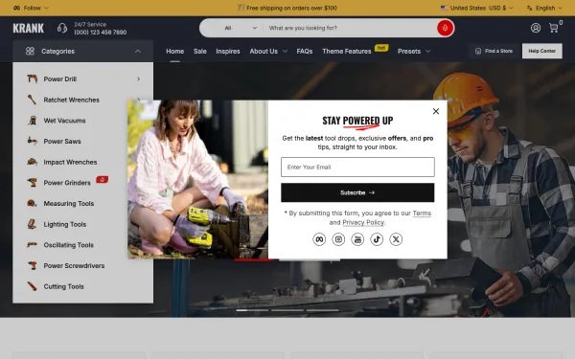This screenshot has width=575, height=359.
Task: Click the headset 24/7 service icon
Action: pyautogui.click(x=62, y=28)
